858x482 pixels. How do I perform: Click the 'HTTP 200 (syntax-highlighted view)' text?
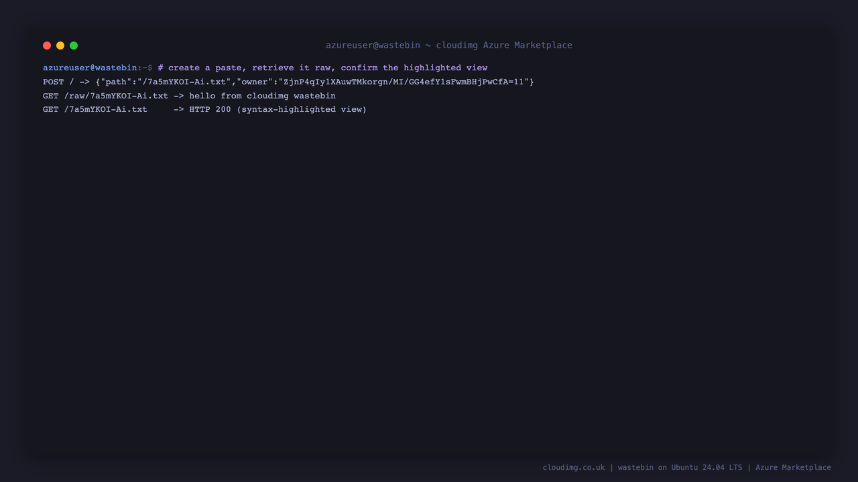(278, 109)
